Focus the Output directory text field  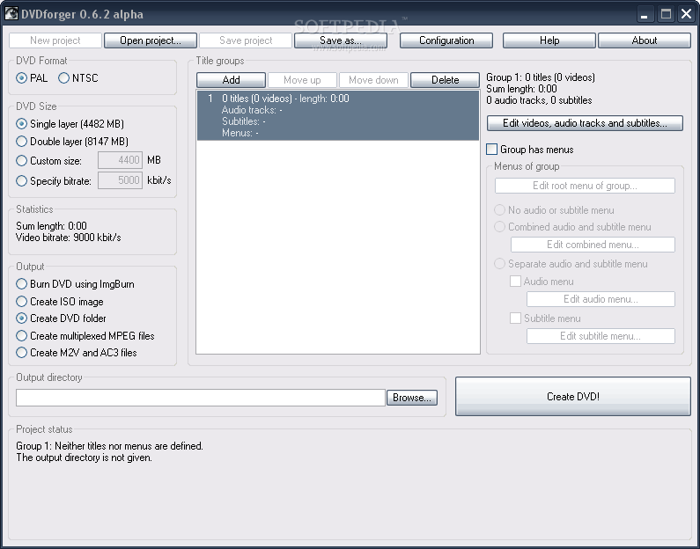pyautogui.click(x=201, y=398)
